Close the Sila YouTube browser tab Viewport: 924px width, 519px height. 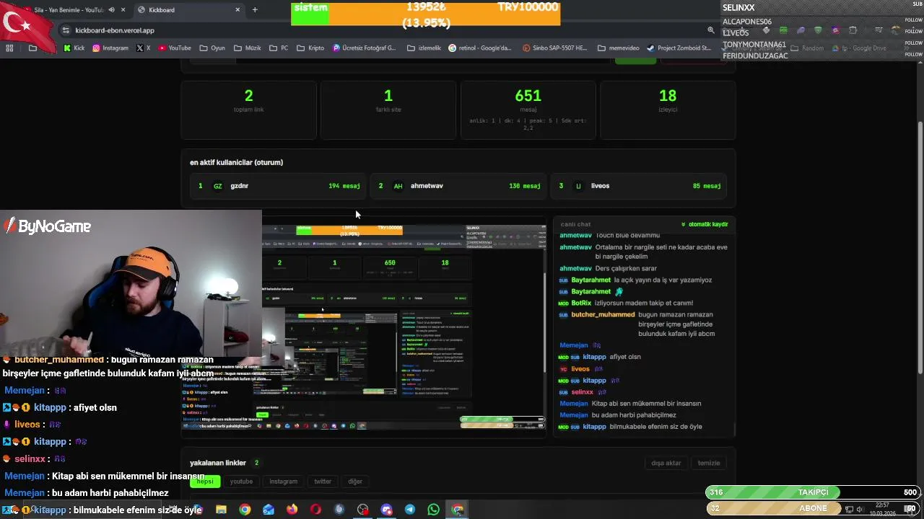123,10
